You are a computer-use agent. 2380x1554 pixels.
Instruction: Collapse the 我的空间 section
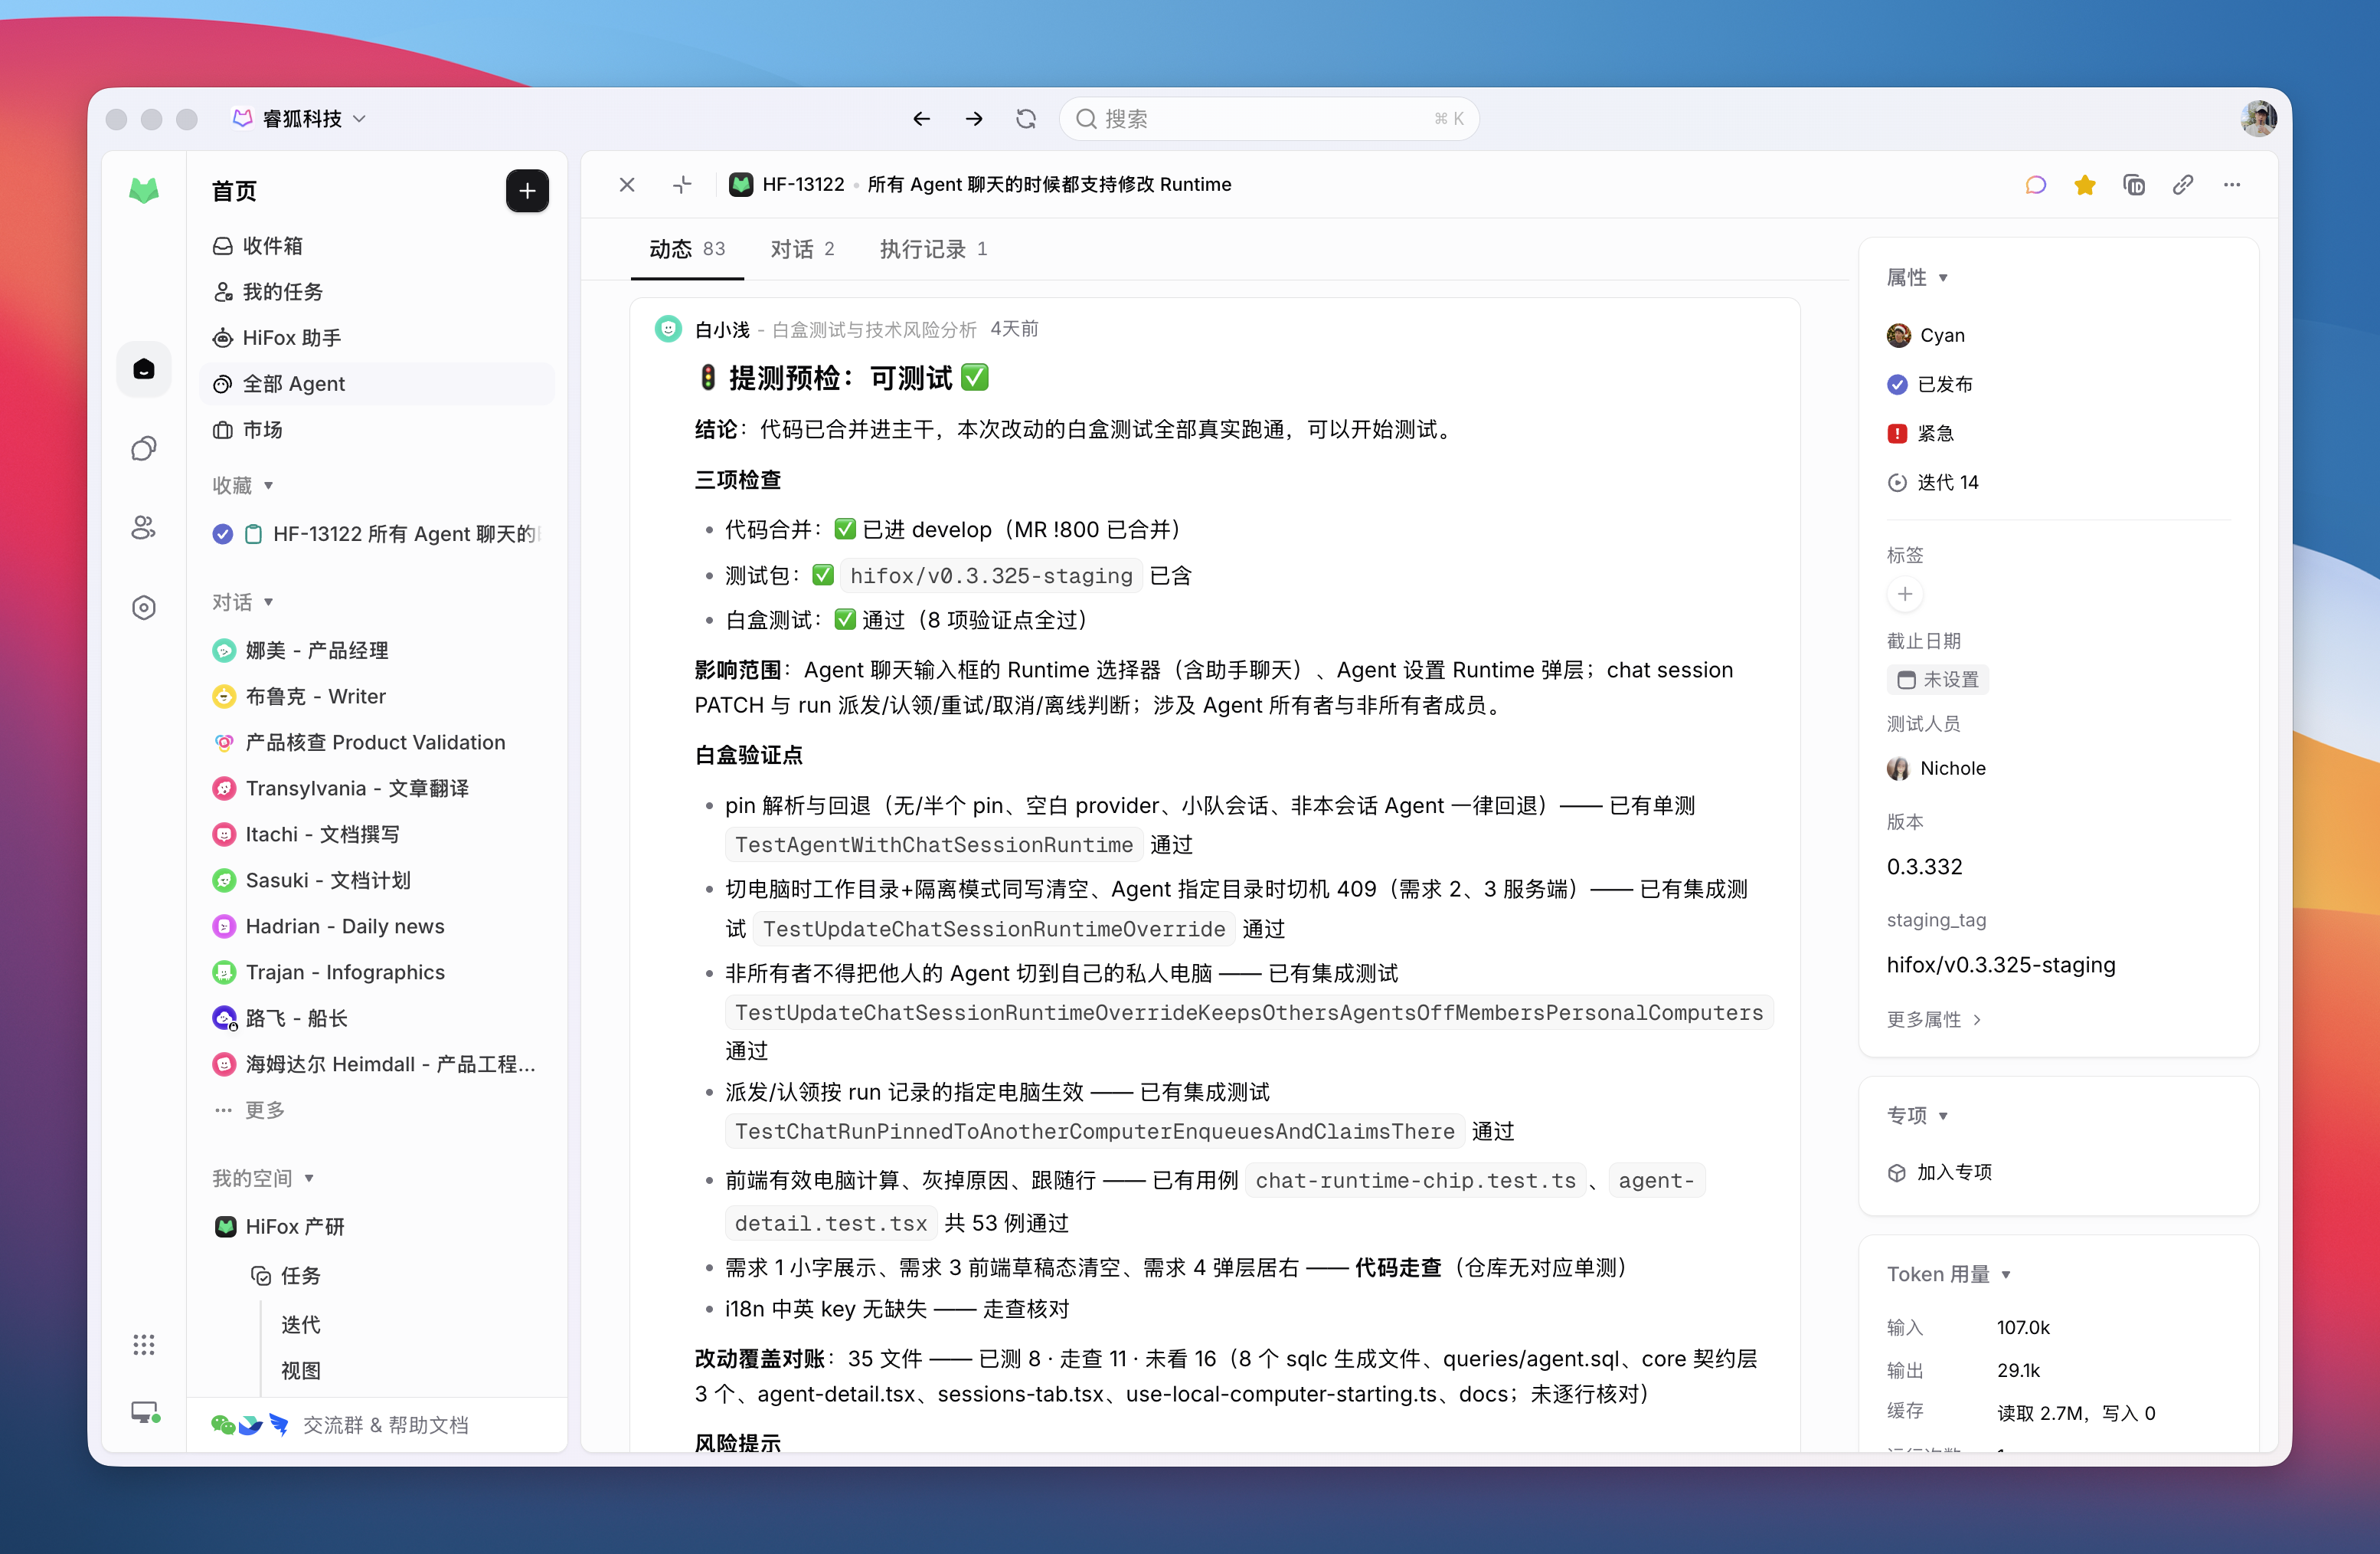(263, 1179)
